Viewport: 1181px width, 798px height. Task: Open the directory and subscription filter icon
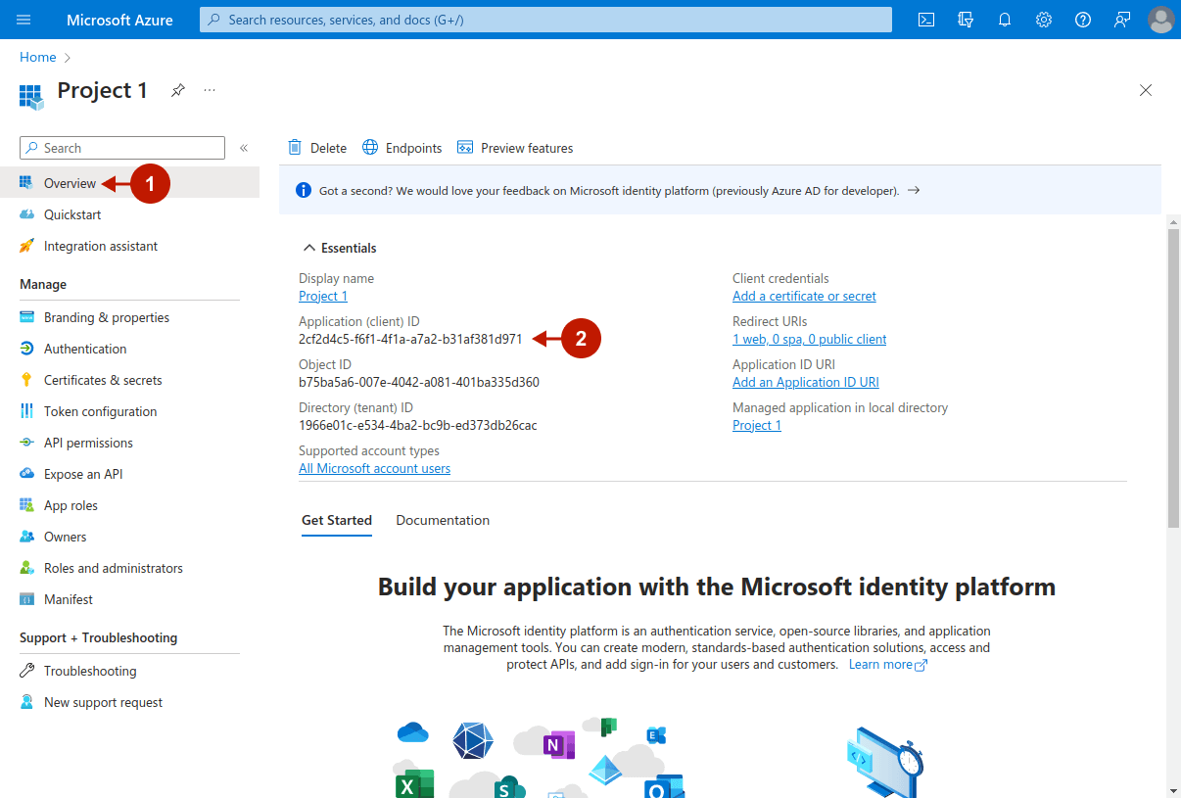pos(966,20)
